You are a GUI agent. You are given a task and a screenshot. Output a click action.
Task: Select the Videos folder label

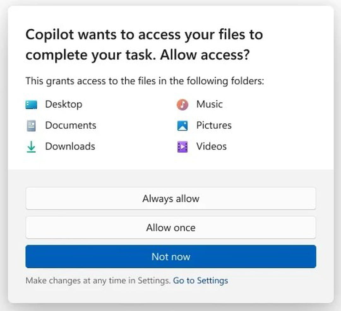[x=211, y=146]
